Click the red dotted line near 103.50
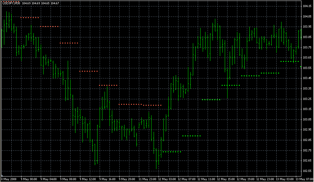Viewport: 314px width, 182px height. (x=89, y=71)
